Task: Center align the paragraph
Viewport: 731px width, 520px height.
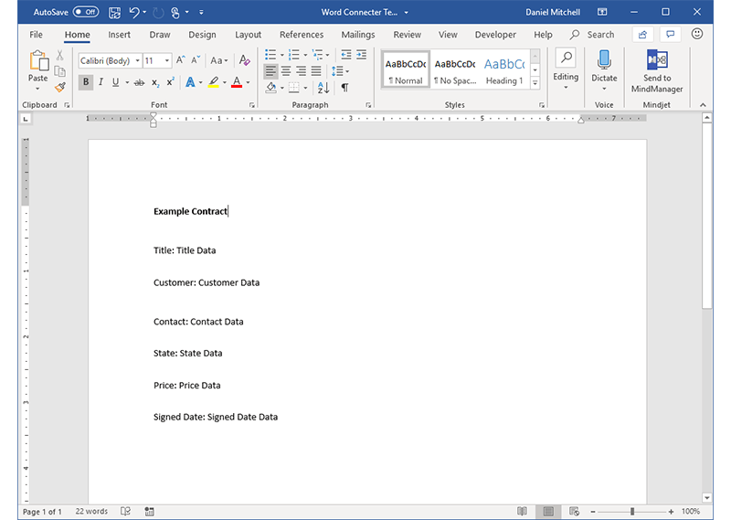Action: coord(286,71)
